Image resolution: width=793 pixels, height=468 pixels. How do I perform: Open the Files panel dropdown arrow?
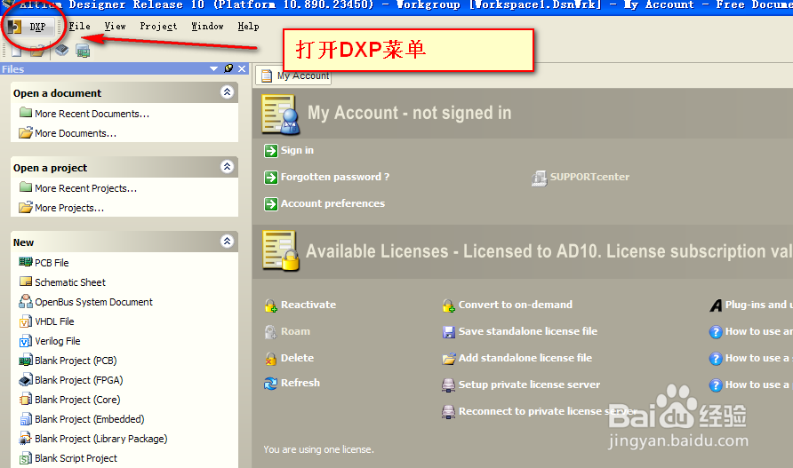214,68
